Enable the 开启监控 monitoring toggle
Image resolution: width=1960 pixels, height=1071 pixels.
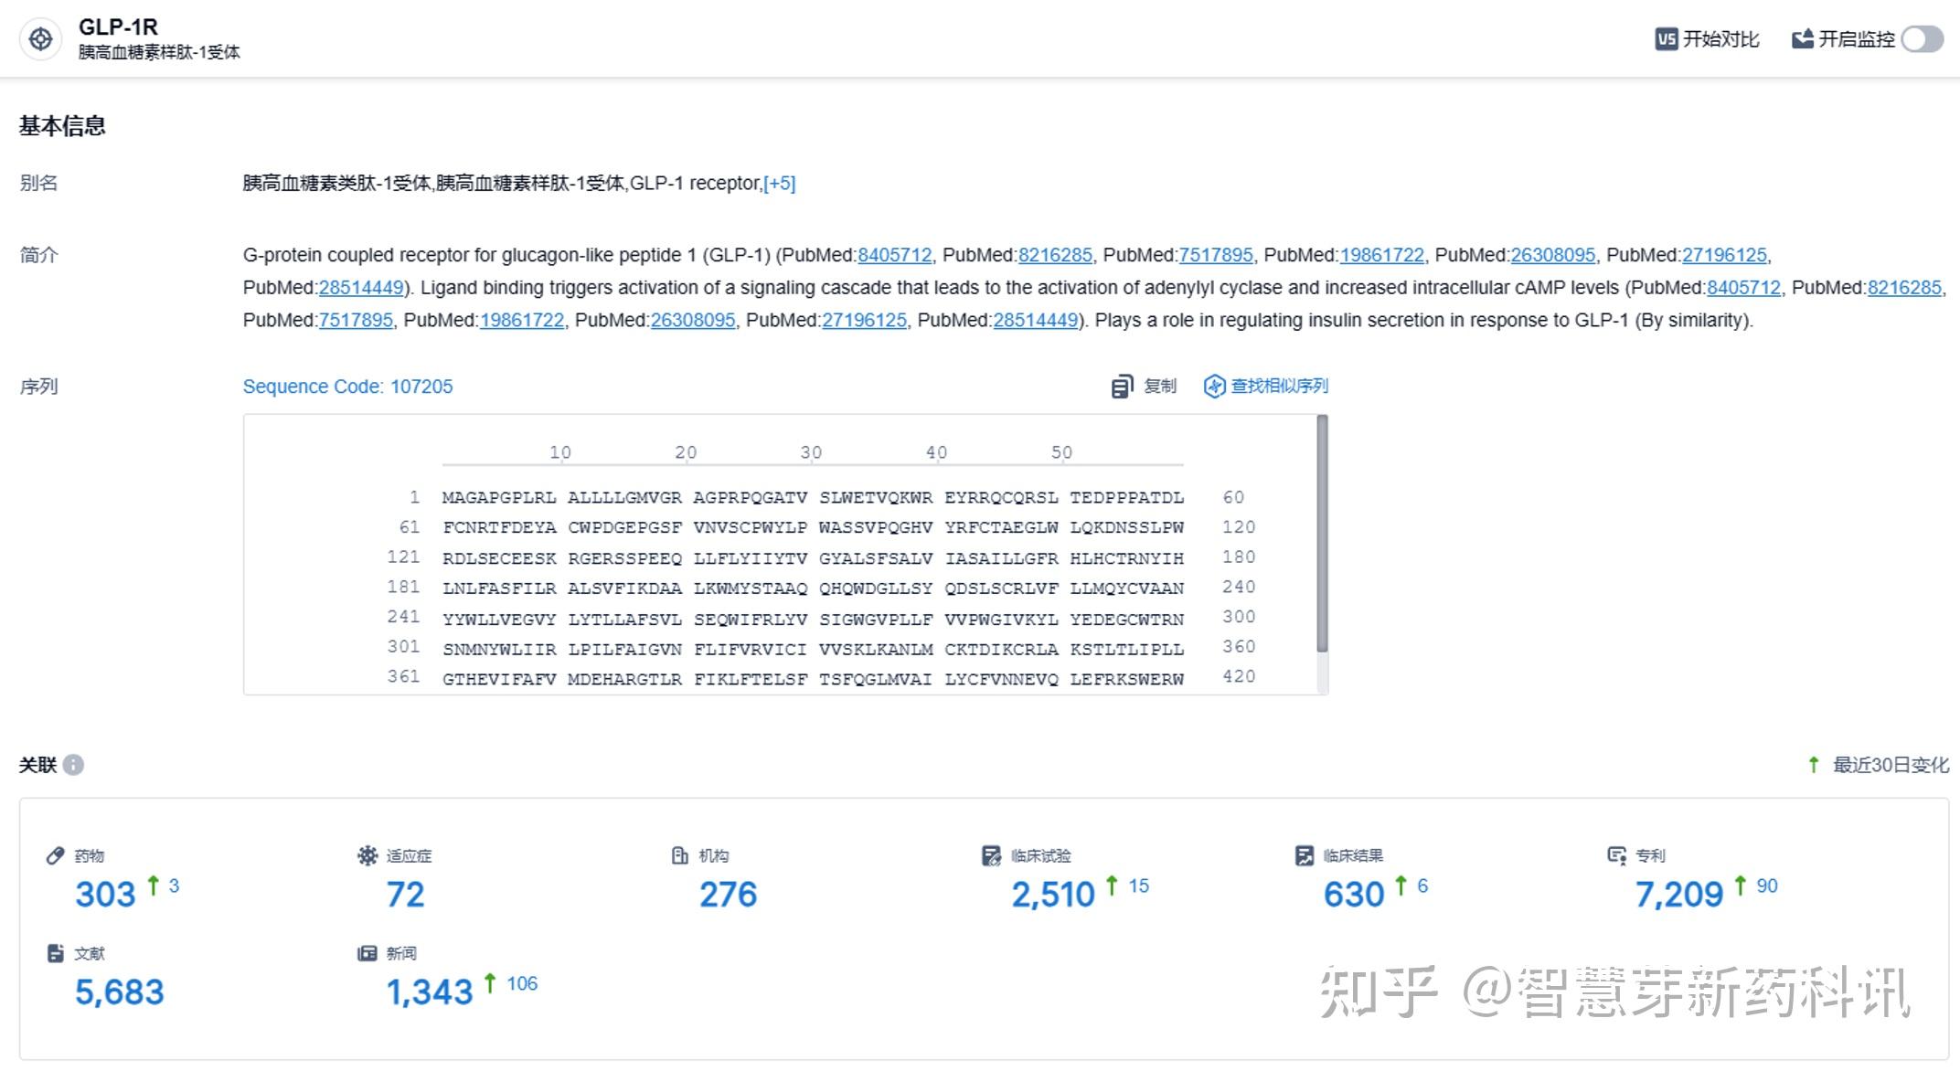click(1923, 39)
